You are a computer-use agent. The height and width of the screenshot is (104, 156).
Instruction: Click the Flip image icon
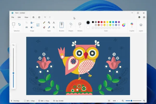tap(31, 27)
